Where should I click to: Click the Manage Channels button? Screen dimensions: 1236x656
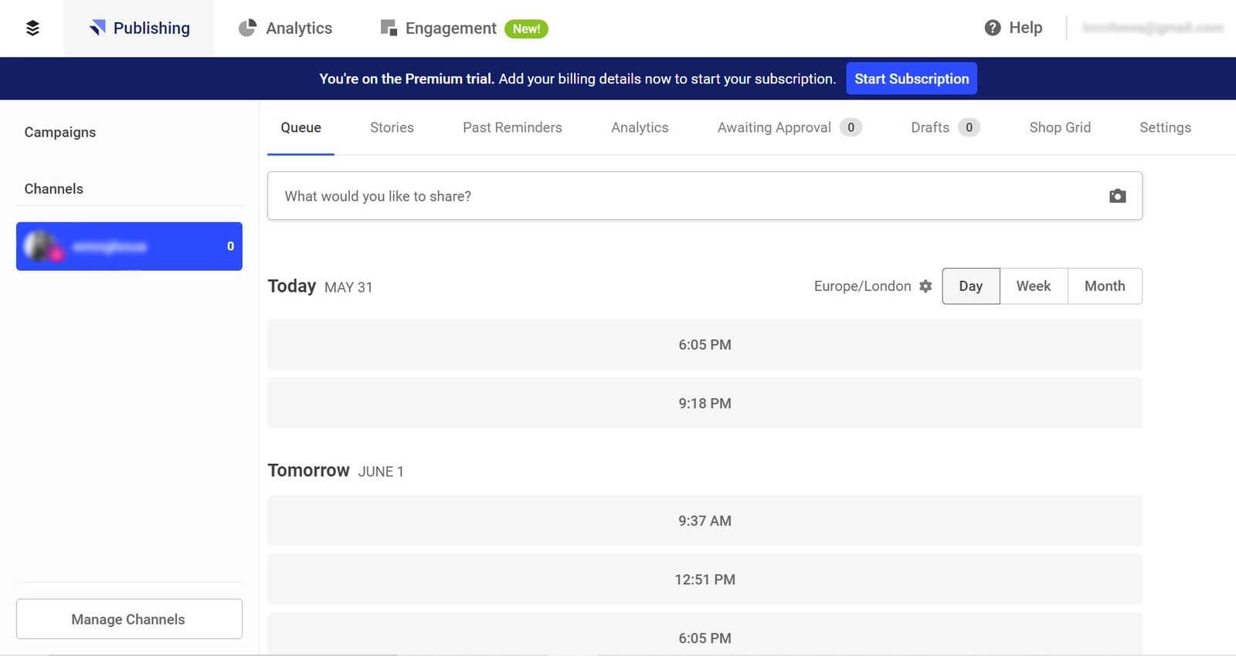[x=129, y=619]
